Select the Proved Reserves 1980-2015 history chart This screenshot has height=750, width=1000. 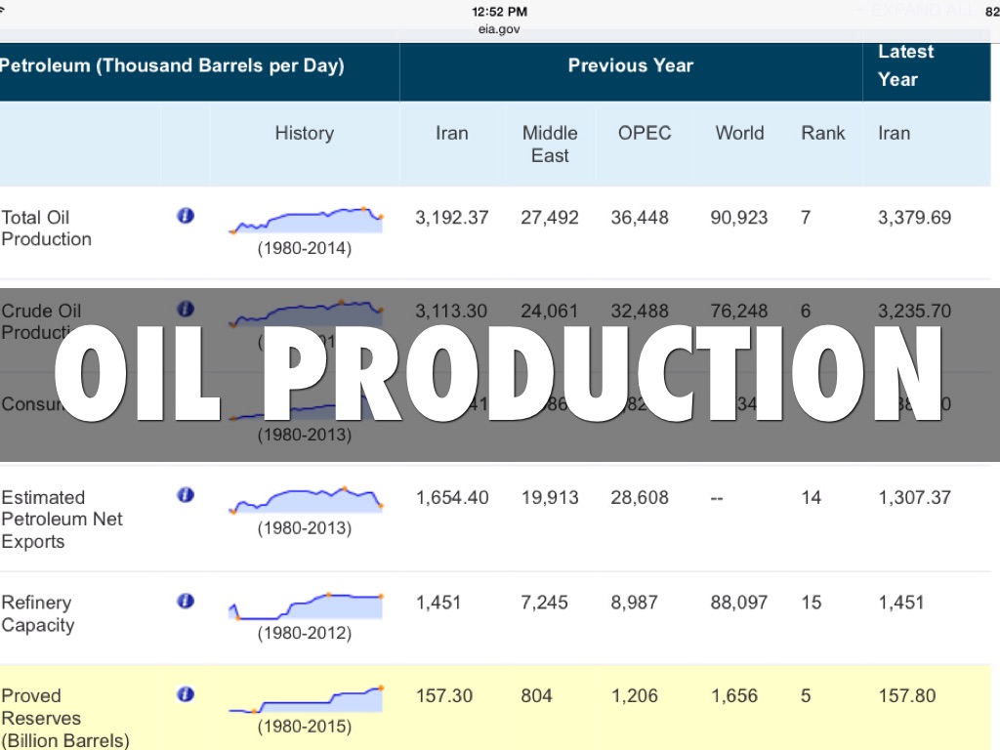click(x=306, y=699)
